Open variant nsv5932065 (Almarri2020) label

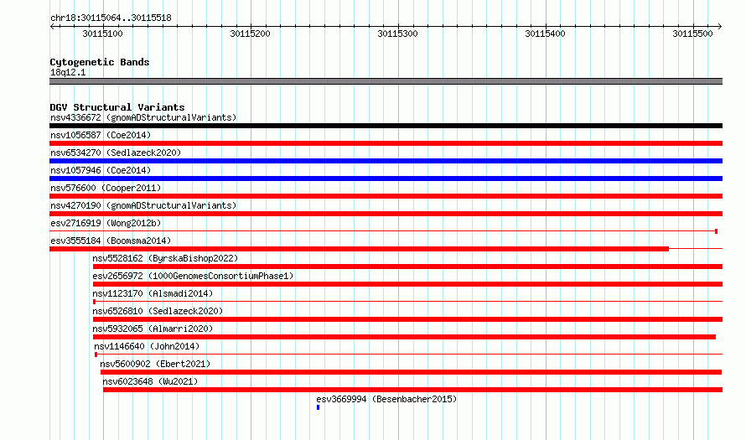tap(153, 329)
